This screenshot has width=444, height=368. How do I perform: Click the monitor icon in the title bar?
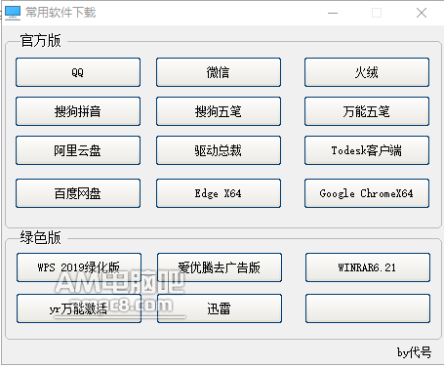(x=13, y=13)
